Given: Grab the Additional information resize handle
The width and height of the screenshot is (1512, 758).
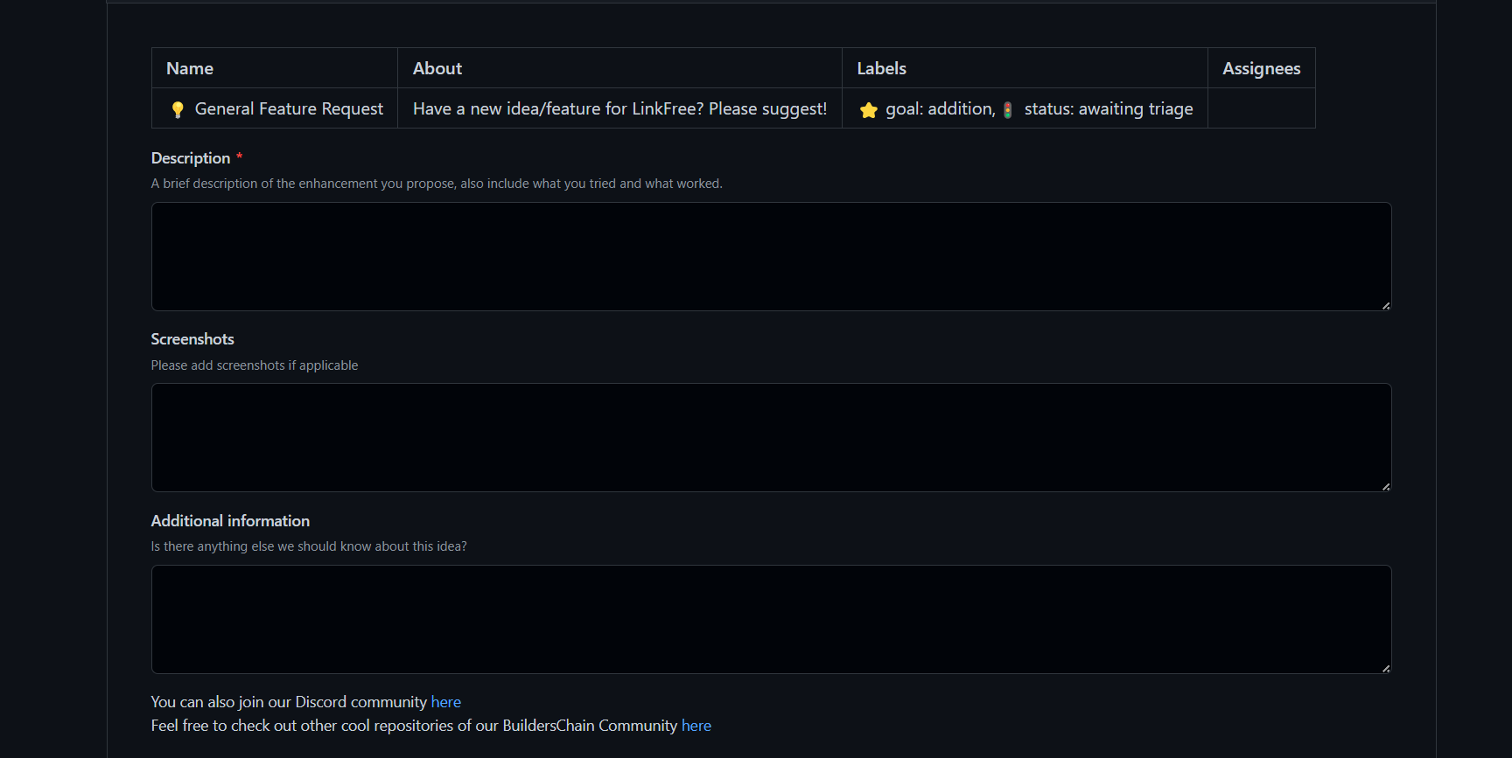Looking at the screenshot, I should pos(1386,669).
